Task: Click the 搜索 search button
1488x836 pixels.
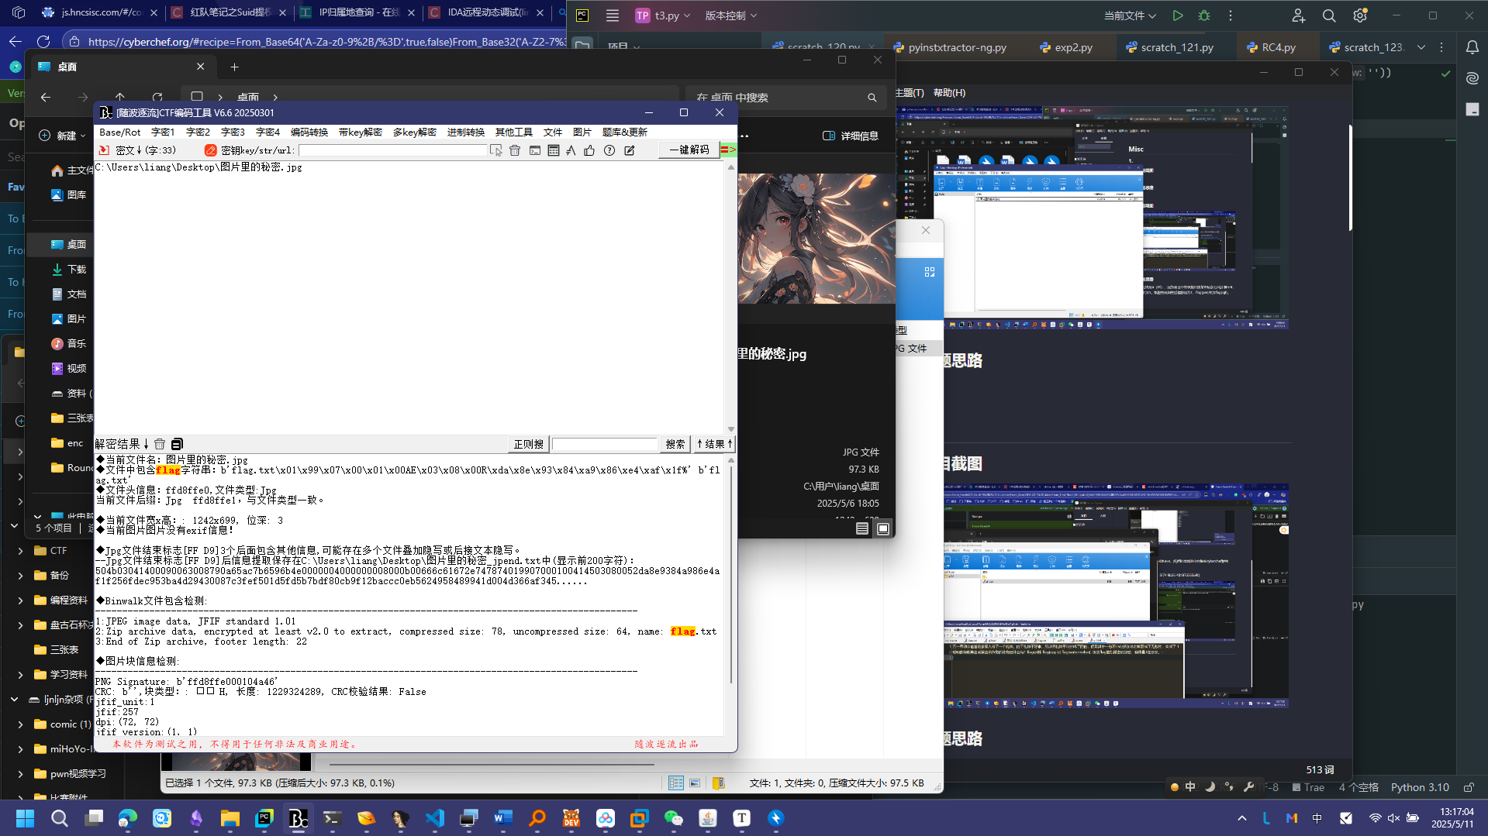Action: point(675,444)
